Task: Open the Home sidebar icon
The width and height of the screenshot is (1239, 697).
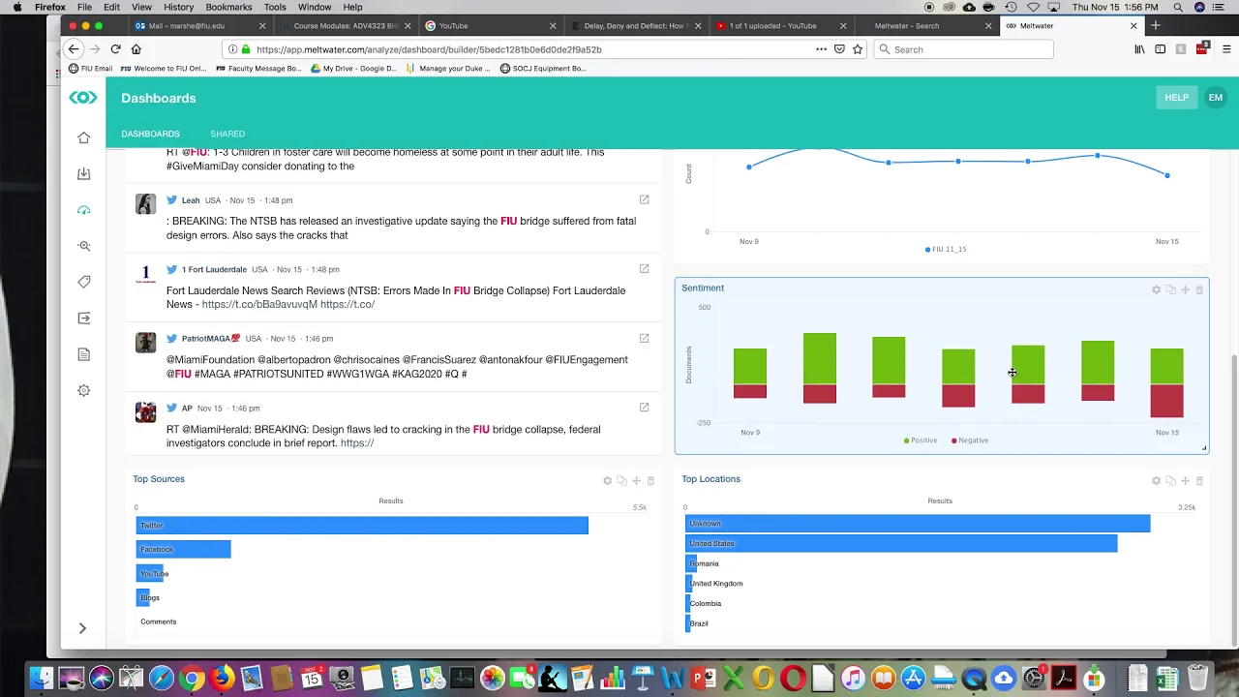Action: pyautogui.click(x=83, y=137)
